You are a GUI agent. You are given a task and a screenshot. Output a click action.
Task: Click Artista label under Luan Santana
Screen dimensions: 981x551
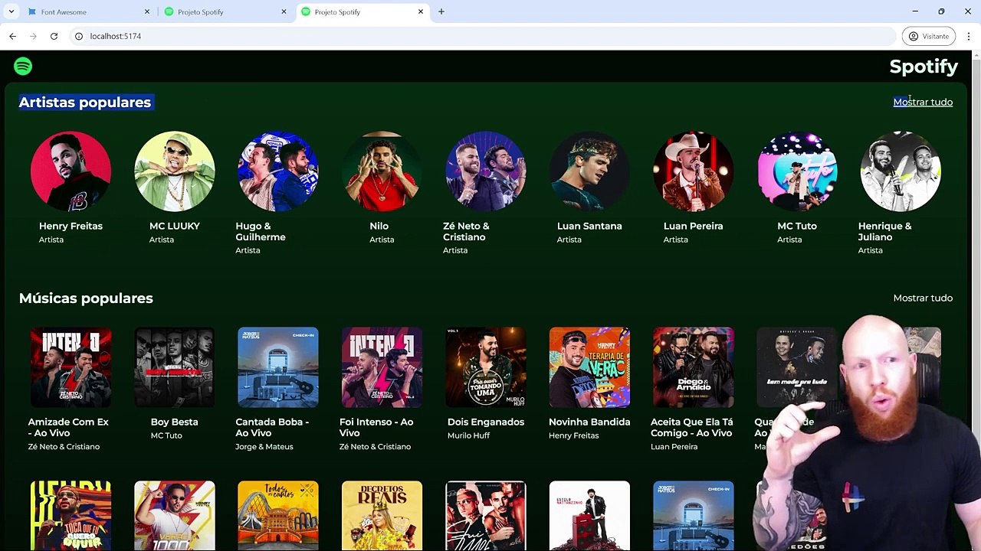(569, 240)
